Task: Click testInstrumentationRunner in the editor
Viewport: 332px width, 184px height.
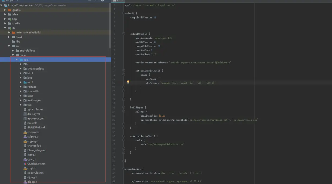Action: tap(152, 63)
